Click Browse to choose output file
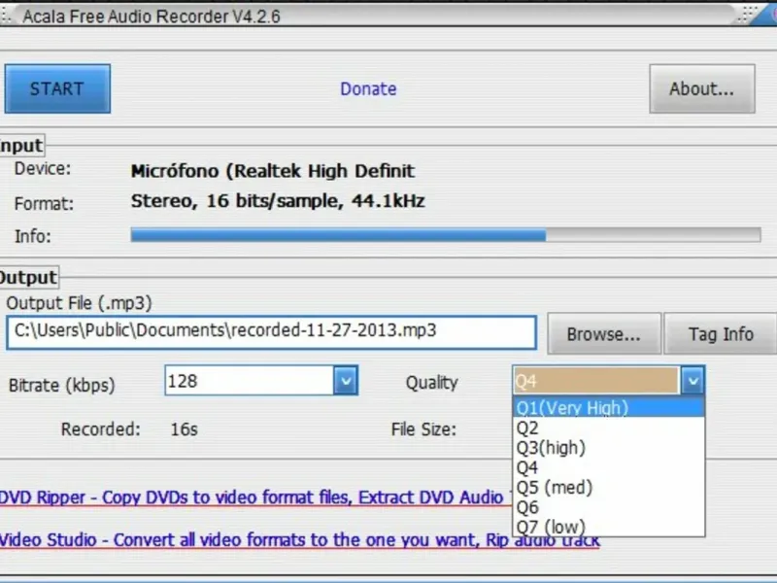The image size is (777, 583). [x=603, y=334]
